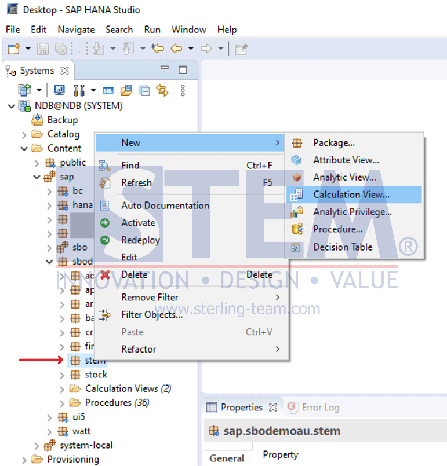The width and height of the screenshot is (447, 466).
Task: Choose Decision Table from New submenu
Action: click(354, 247)
